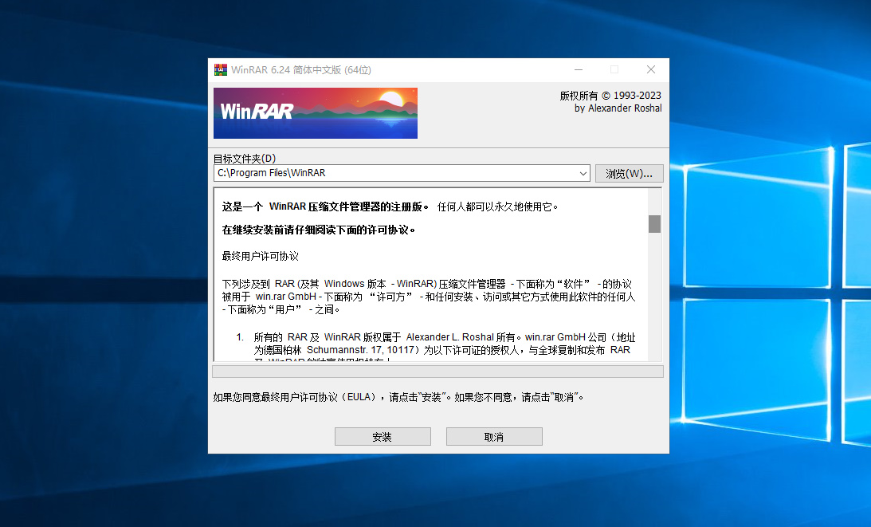Click the 取消 (Cancel) button

click(494, 437)
